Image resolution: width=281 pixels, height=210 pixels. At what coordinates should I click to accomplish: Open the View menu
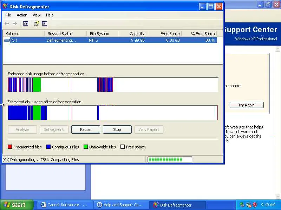[x=37, y=15]
